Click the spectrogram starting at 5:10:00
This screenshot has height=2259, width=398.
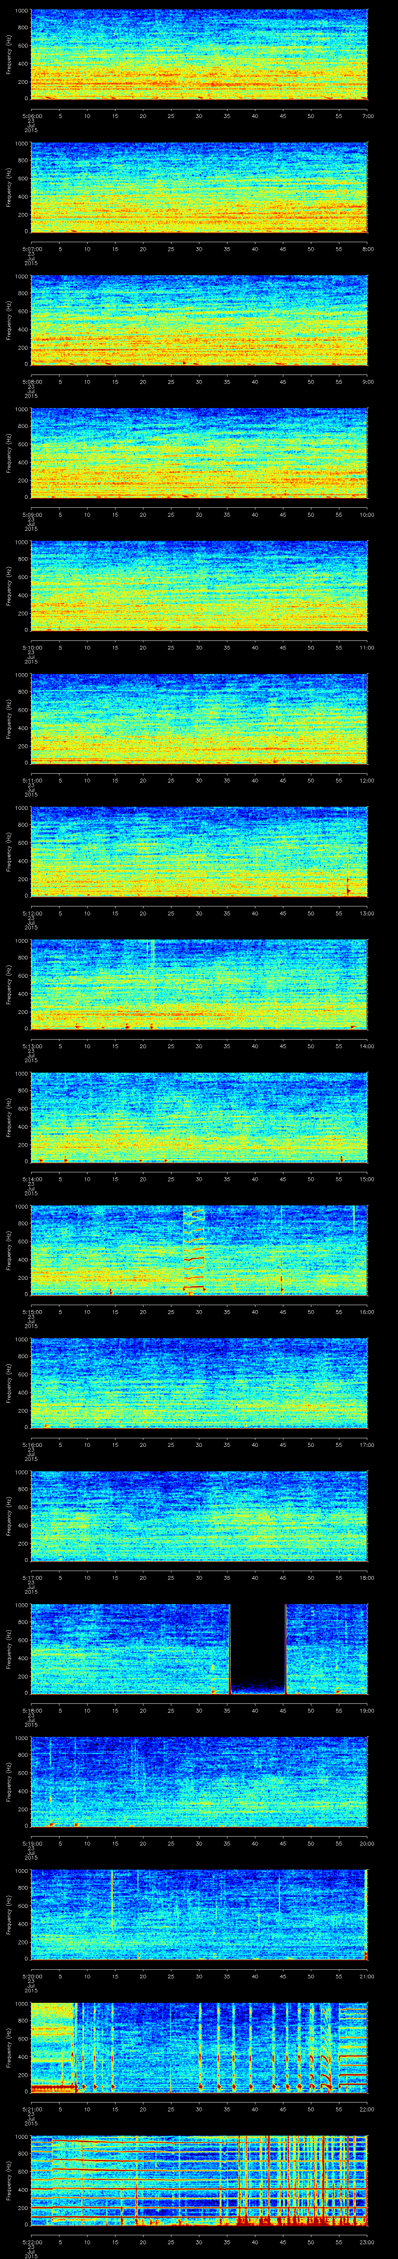[x=199, y=587]
